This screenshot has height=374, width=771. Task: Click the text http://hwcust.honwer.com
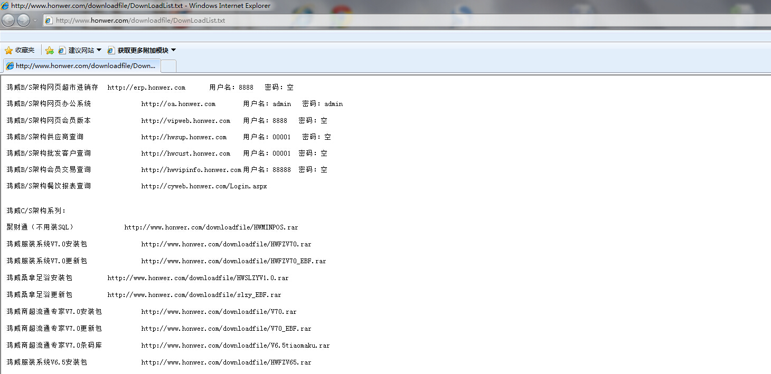[186, 154]
